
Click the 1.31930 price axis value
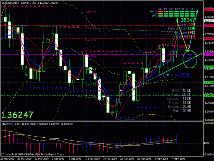tap(209, 77)
